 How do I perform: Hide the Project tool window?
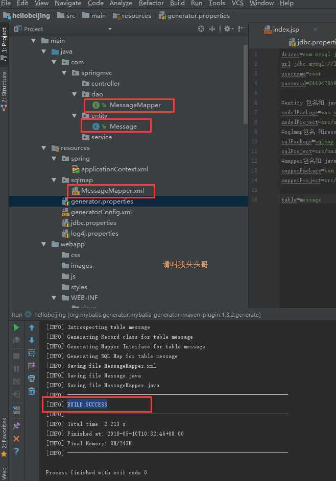pyautogui.click(x=241, y=29)
